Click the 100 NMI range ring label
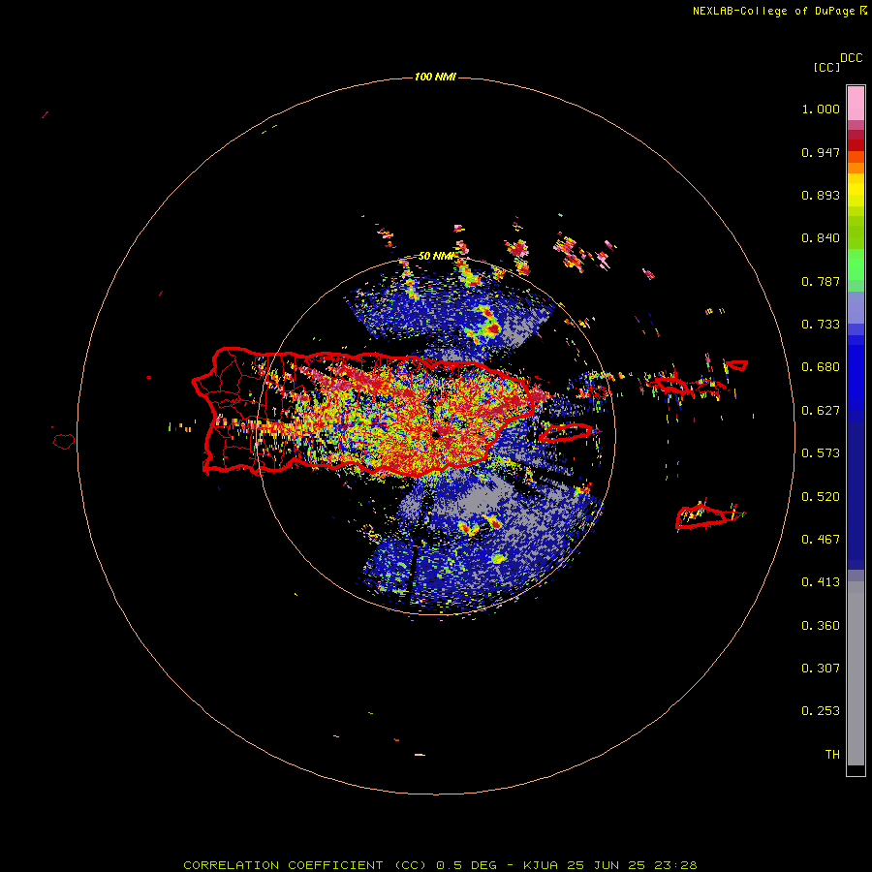This screenshot has width=872, height=872. [435, 77]
